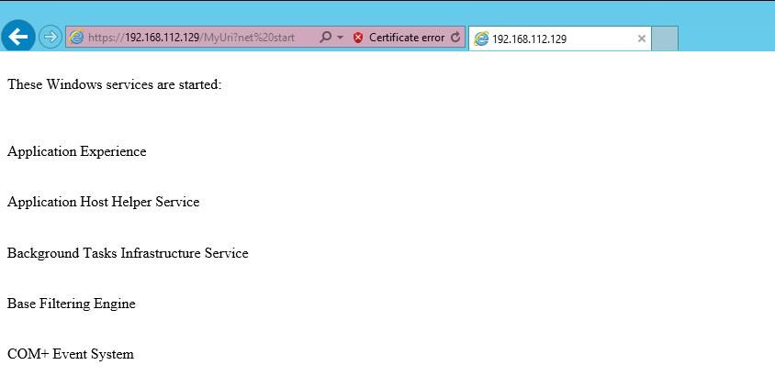This screenshot has width=775, height=387.
Task: Click the IE favicon on the tab
Action: coord(480,39)
